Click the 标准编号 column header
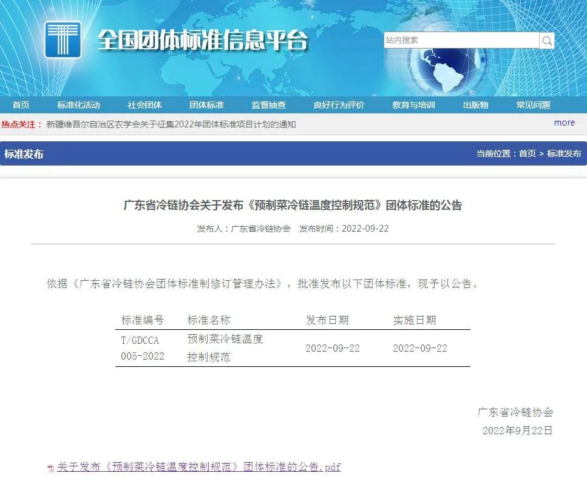This screenshot has width=587, height=493. click(143, 320)
